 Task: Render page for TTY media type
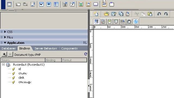[123, 21]
